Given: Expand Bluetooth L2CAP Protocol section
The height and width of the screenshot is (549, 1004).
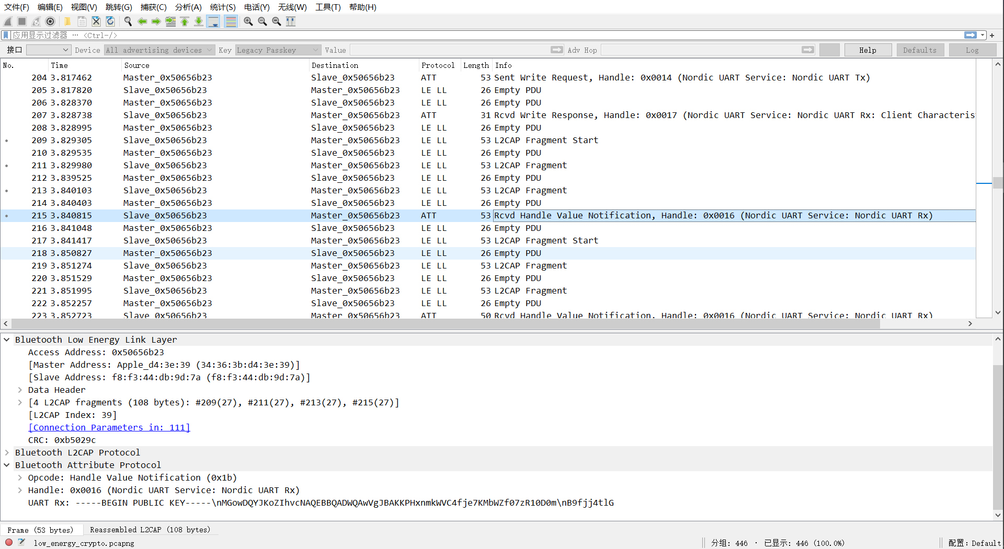Looking at the screenshot, I should coord(7,452).
